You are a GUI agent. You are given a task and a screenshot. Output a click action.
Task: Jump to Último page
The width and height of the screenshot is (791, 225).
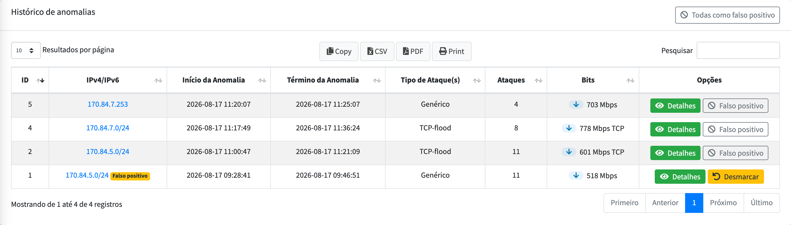pyautogui.click(x=761, y=203)
